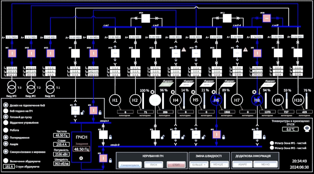This screenshot has height=174, width=314.
Task: Click Готовий до пуску indicator
Action: pyautogui.click(x=6, y=117)
